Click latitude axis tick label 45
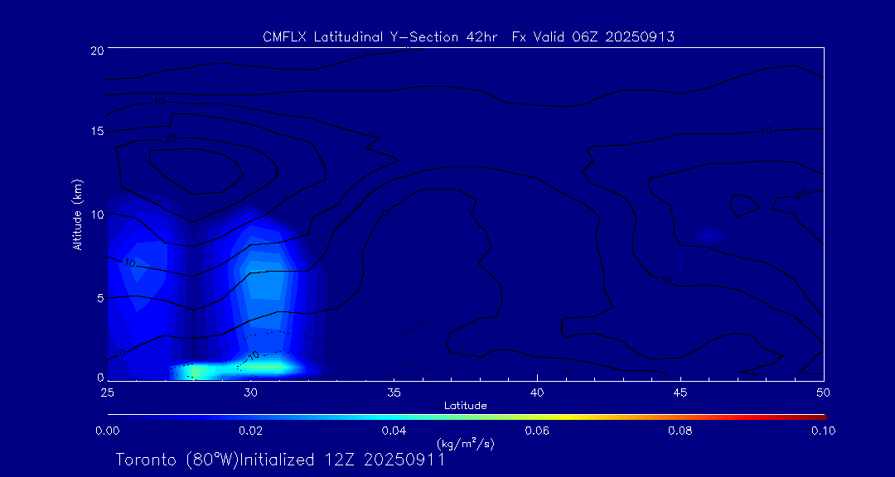Viewport: 895px width, 477px height. point(680,393)
